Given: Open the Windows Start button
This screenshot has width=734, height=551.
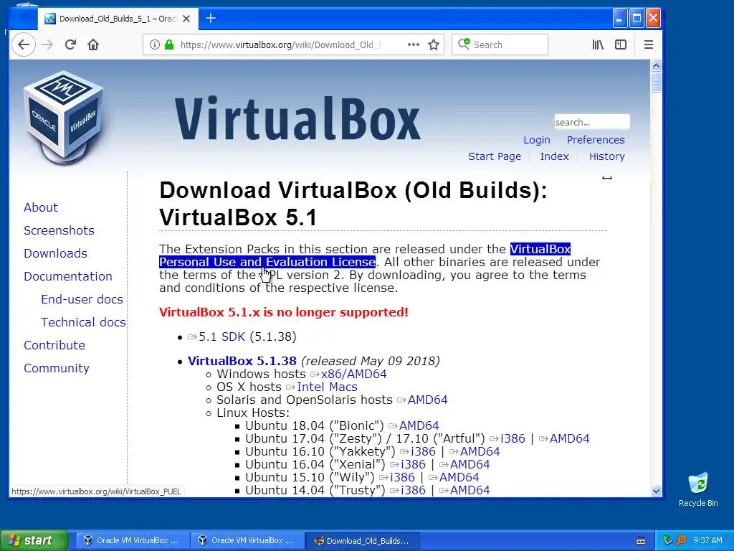Looking at the screenshot, I should pyautogui.click(x=34, y=540).
